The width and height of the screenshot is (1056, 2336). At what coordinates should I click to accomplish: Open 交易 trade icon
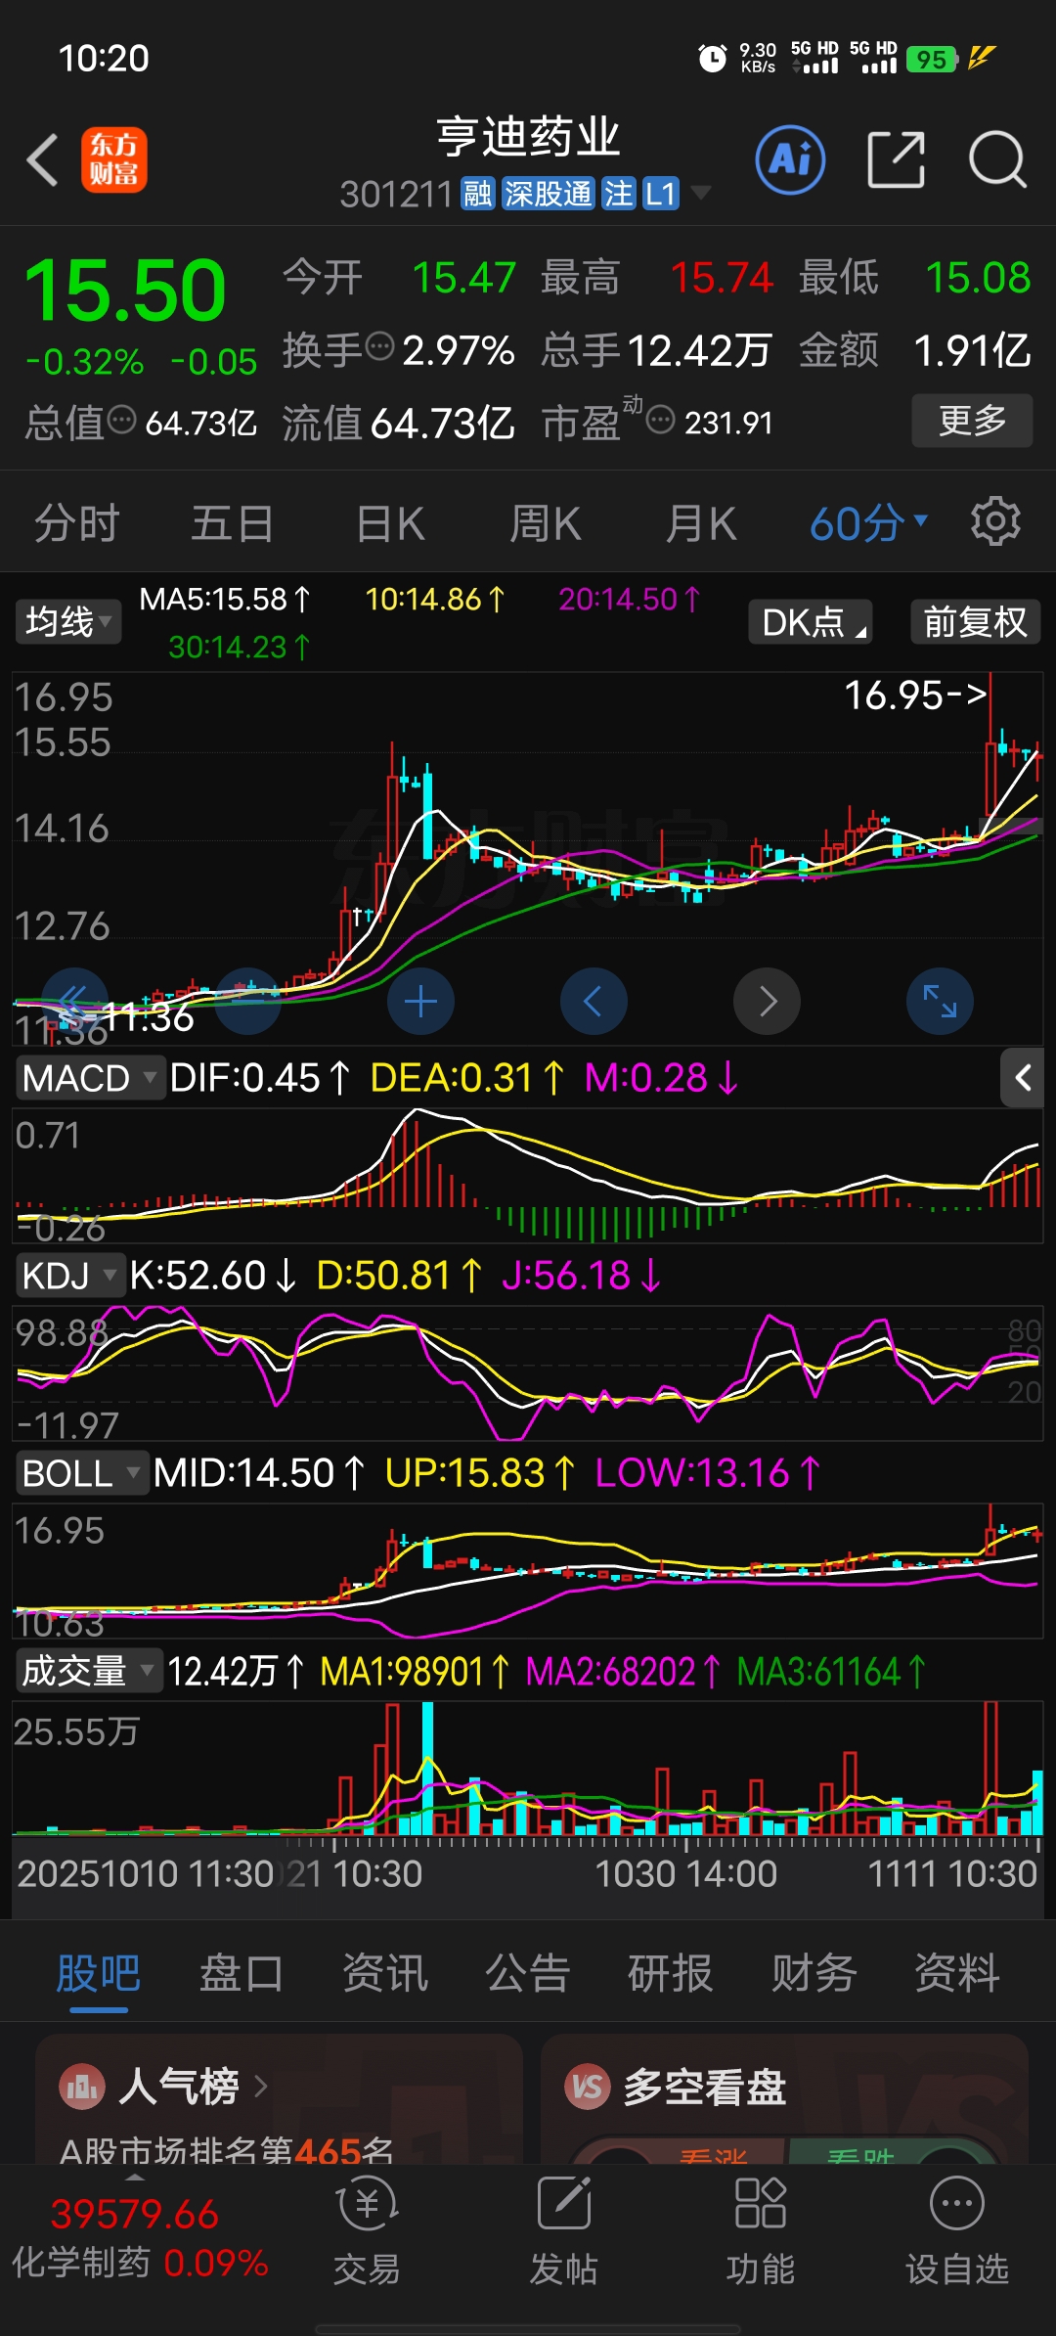[x=367, y=2231]
